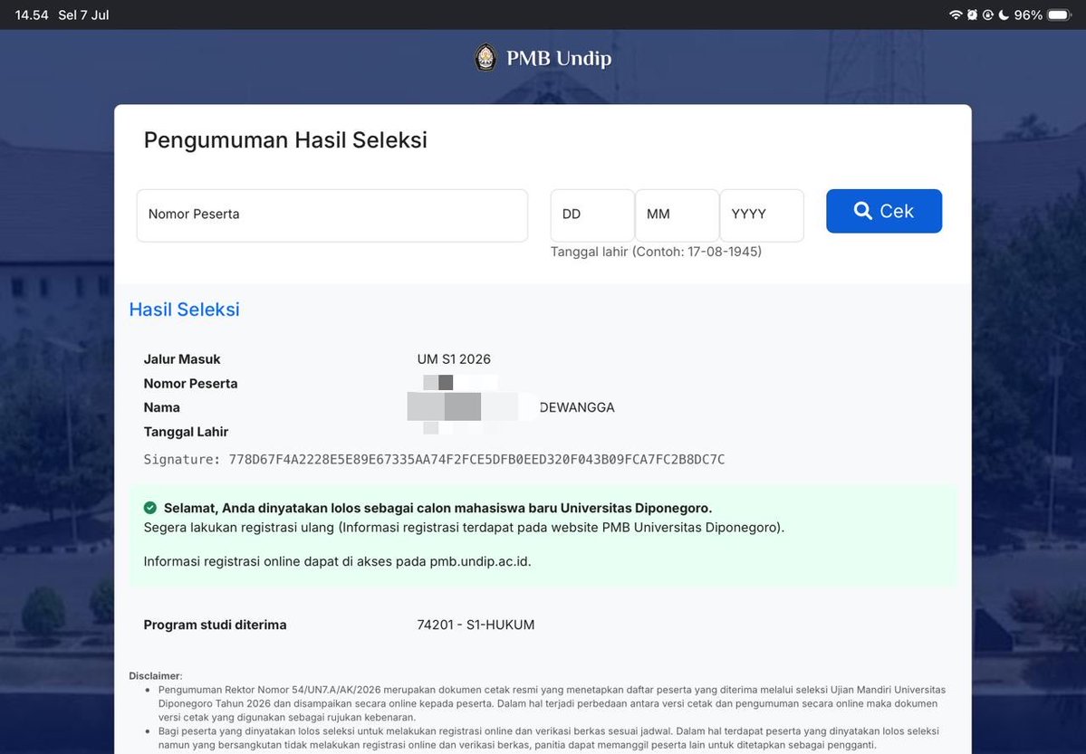Click the MM birth month field

tap(677, 215)
